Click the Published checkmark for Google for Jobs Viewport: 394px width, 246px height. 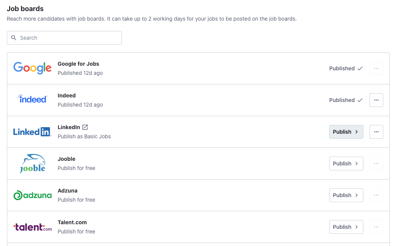tap(360, 68)
